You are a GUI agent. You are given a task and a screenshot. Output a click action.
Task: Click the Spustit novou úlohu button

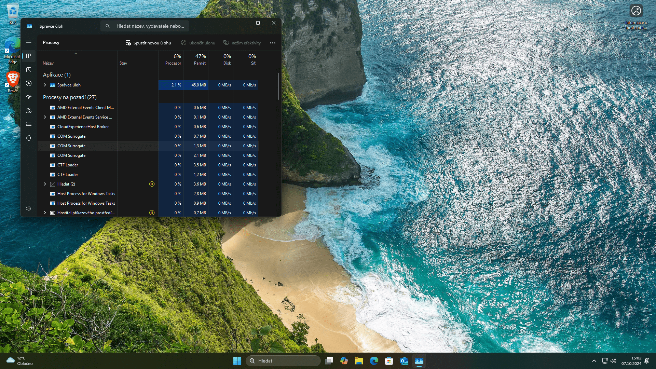pyautogui.click(x=148, y=43)
